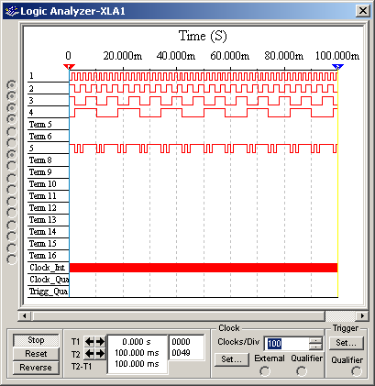The width and height of the screenshot is (375, 386).
Task: Click the T1 time readout 0.000 s
Action: tap(137, 342)
